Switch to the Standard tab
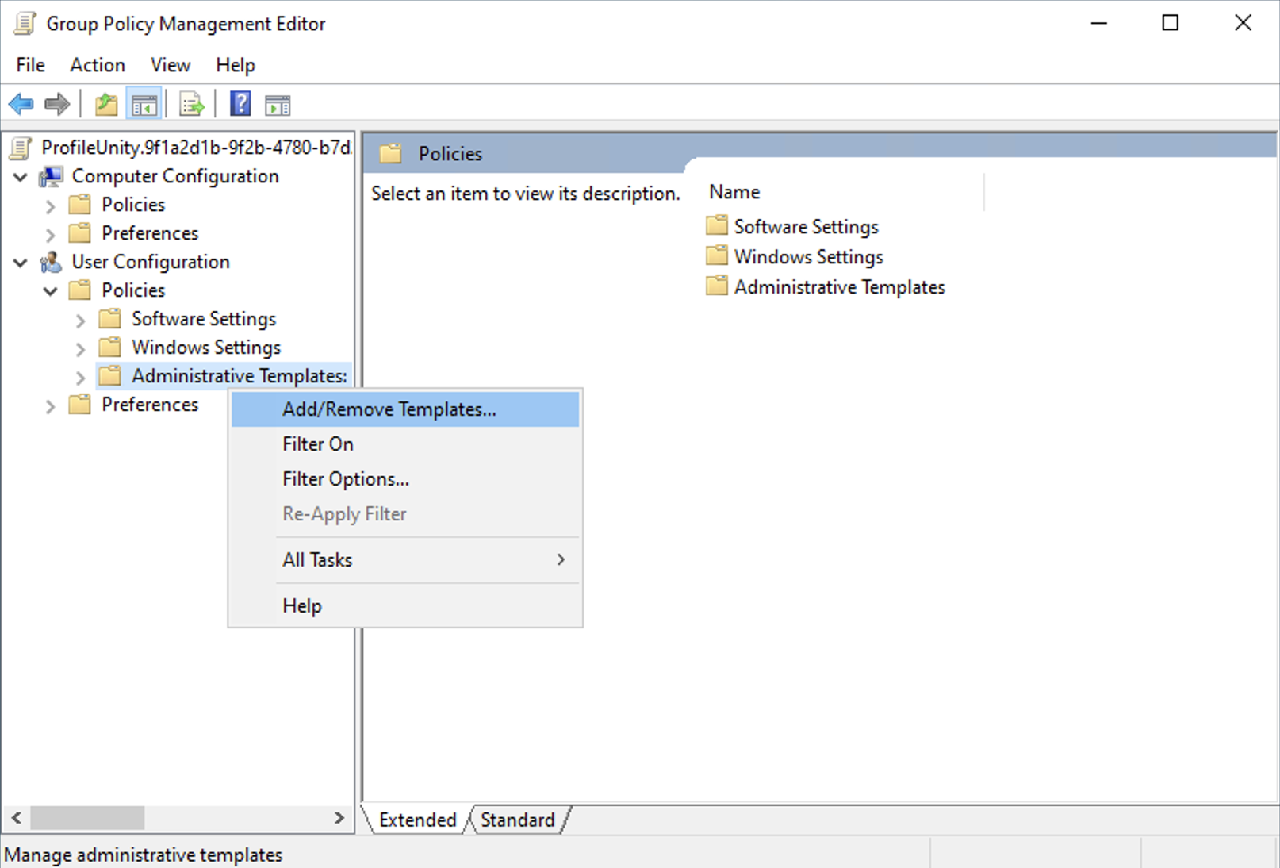1280x868 pixels. (517, 820)
